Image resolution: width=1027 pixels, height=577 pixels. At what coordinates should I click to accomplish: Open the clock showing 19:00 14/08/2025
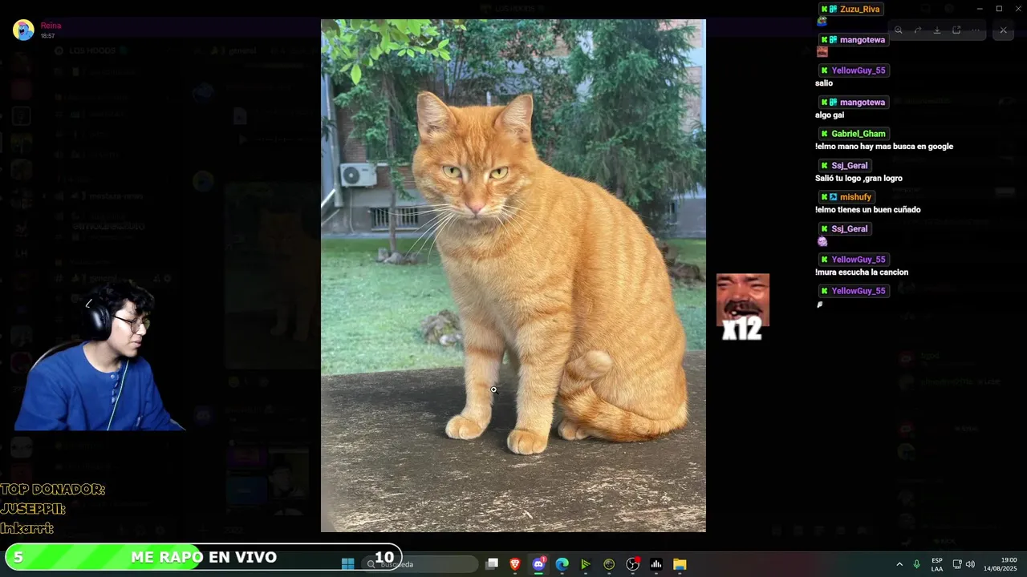(x=1001, y=564)
